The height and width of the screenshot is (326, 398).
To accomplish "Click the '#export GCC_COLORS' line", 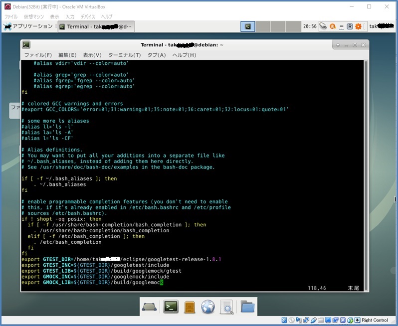I will [x=155, y=109].
